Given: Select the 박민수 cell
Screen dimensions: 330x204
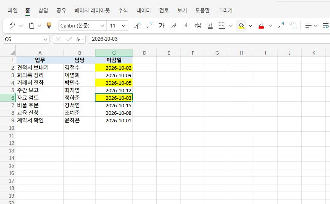Looking at the screenshot, I should pyautogui.click(x=79, y=83).
